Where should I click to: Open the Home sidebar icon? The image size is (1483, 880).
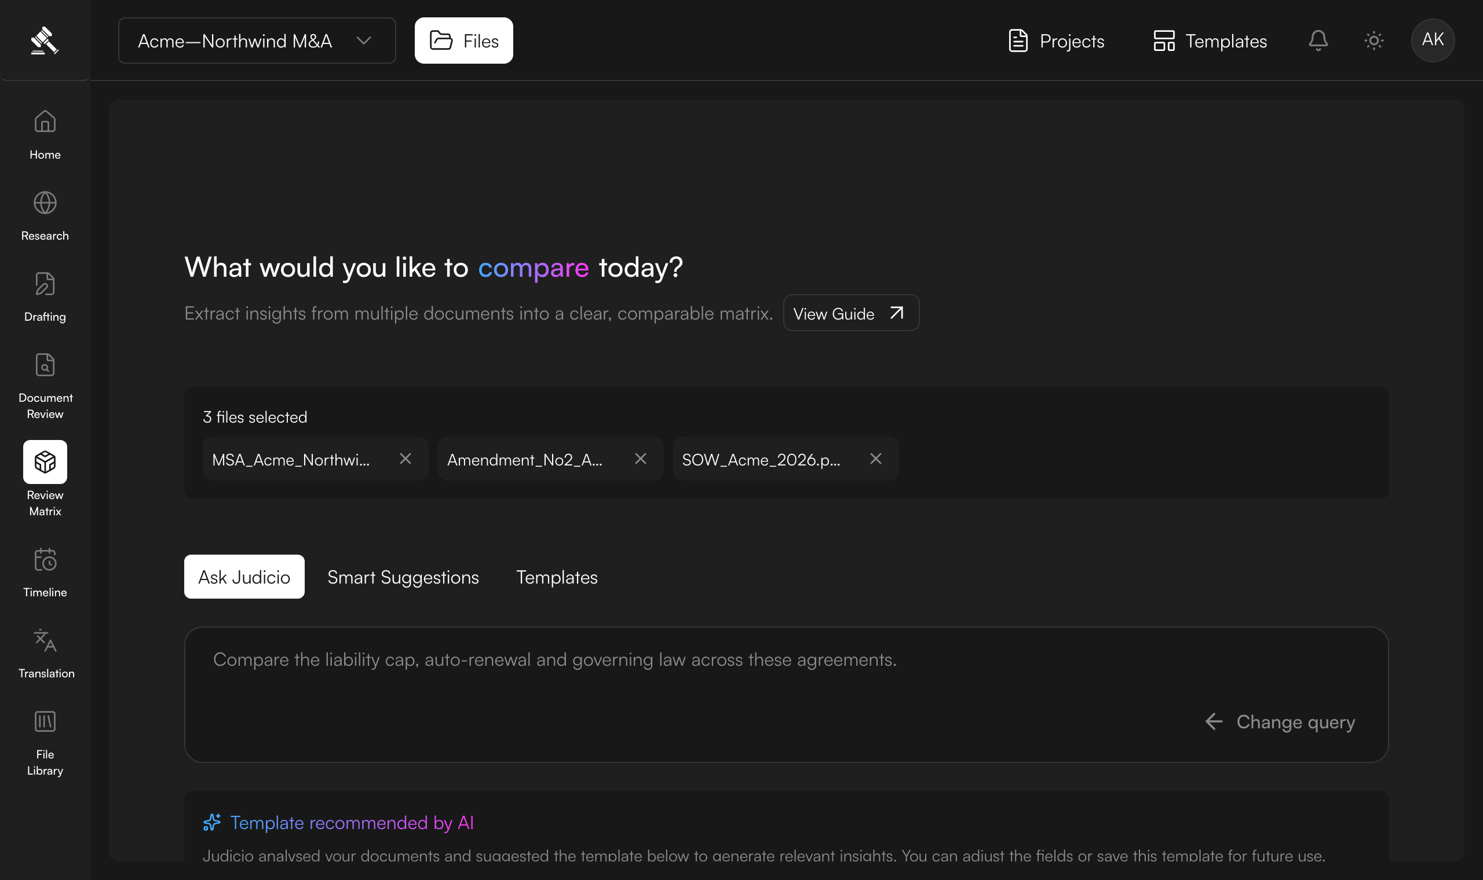[x=45, y=122]
